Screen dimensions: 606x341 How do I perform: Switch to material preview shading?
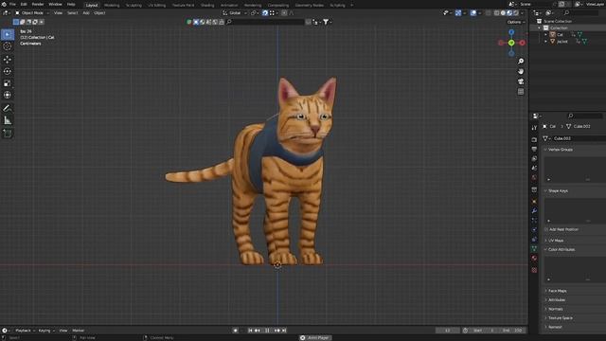tap(509, 12)
